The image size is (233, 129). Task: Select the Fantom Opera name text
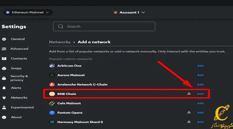pyautogui.click(x=70, y=113)
